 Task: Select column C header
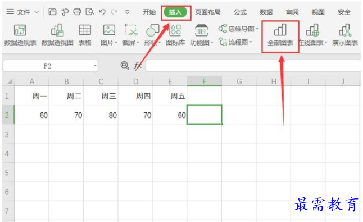(101, 81)
